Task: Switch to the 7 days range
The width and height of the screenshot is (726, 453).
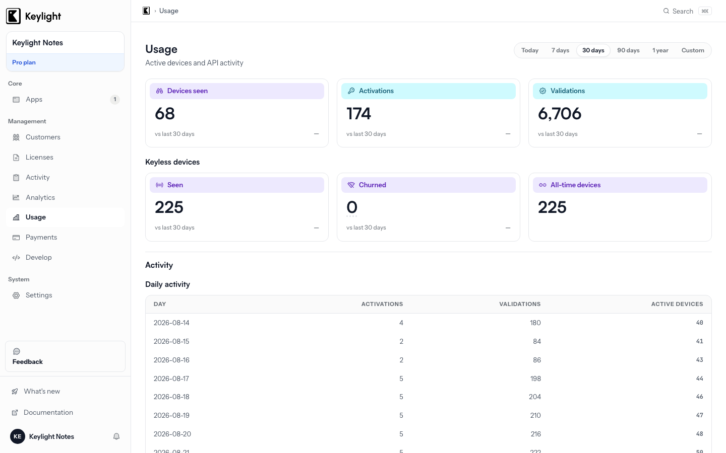Action: 560,50
